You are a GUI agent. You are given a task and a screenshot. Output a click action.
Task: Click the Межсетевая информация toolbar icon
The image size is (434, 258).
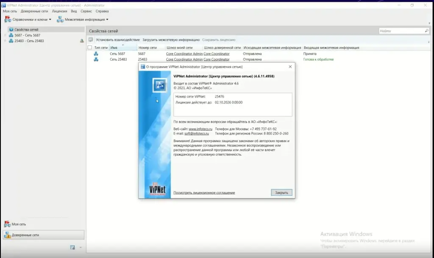click(x=60, y=19)
